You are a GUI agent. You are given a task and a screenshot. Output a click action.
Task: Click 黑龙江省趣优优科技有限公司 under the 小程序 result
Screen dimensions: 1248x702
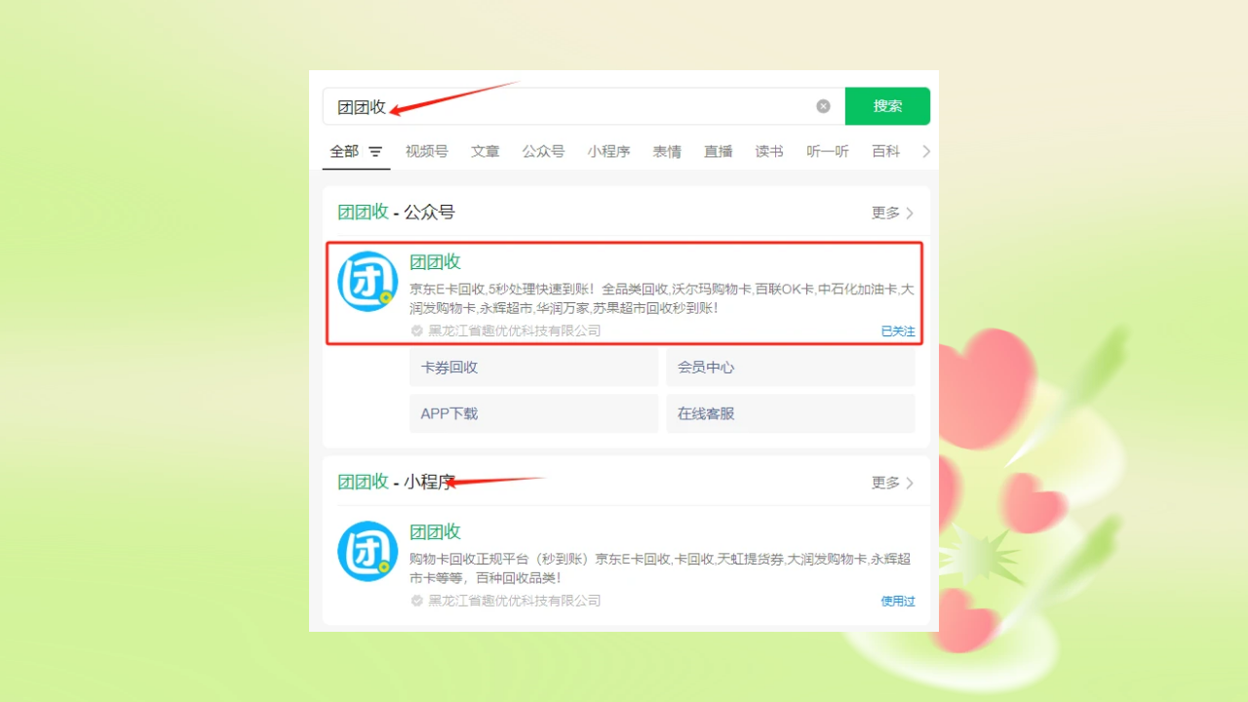[x=515, y=601]
